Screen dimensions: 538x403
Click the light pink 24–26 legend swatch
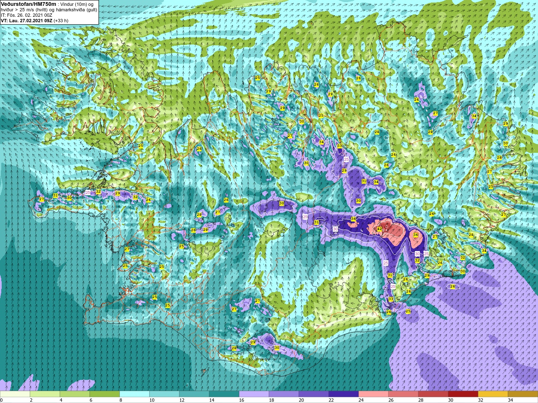373,394
